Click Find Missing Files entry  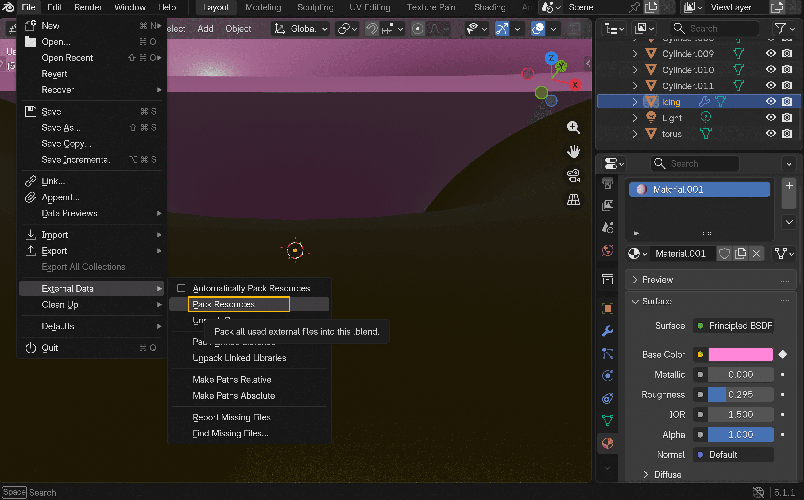(x=230, y=433)
